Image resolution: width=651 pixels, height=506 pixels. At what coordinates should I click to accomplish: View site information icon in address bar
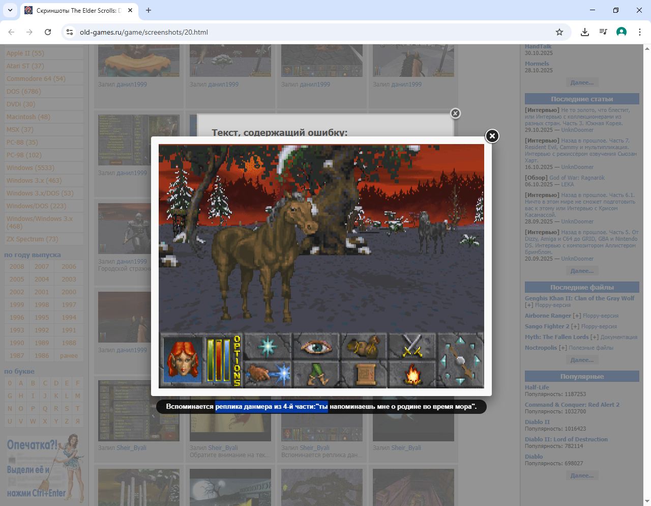click(70, 32)
